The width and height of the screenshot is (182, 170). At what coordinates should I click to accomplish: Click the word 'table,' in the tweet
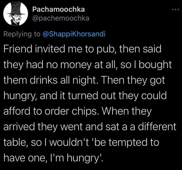[x=16, y=142]
